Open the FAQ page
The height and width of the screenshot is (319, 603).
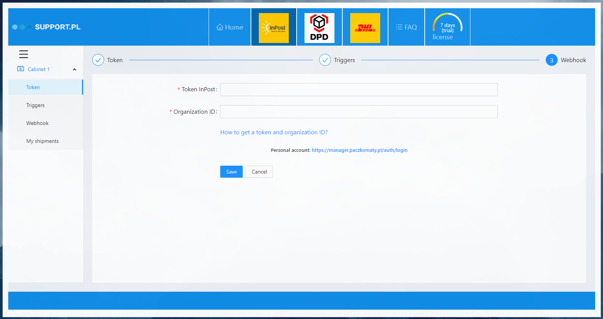(x=406, y=27)
